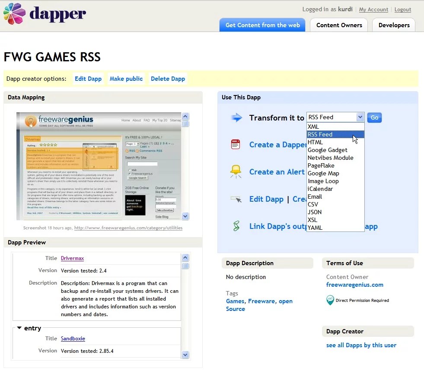Click Data Mapping scrollbar up arrow
Viewport: 424px width, 374px height.
185,117
